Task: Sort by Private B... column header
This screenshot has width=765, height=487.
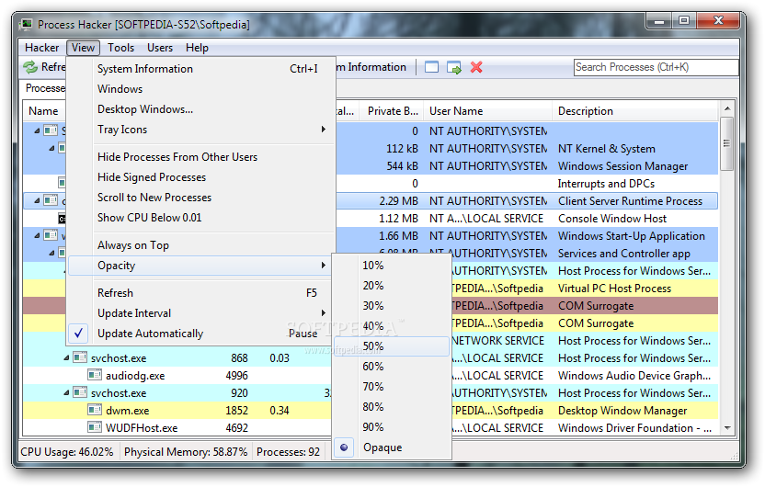Action: tap(392, 111)
